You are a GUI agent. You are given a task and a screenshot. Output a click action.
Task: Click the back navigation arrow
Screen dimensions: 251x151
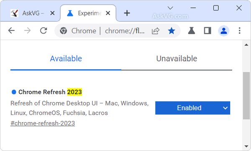click(11, 31)
